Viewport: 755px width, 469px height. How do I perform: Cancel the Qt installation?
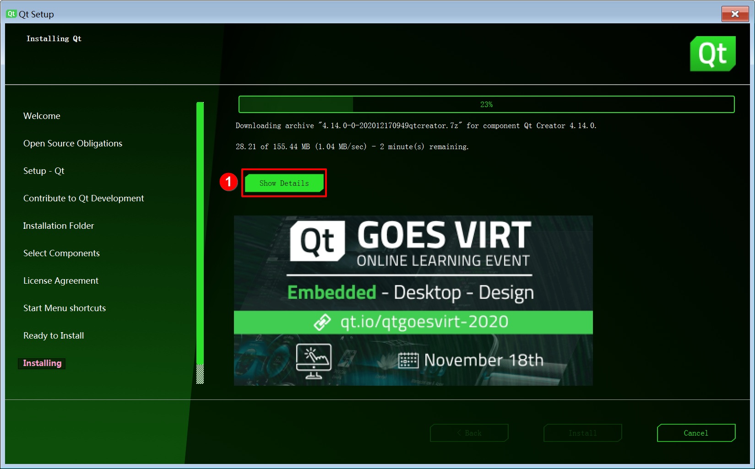(696, 433)
